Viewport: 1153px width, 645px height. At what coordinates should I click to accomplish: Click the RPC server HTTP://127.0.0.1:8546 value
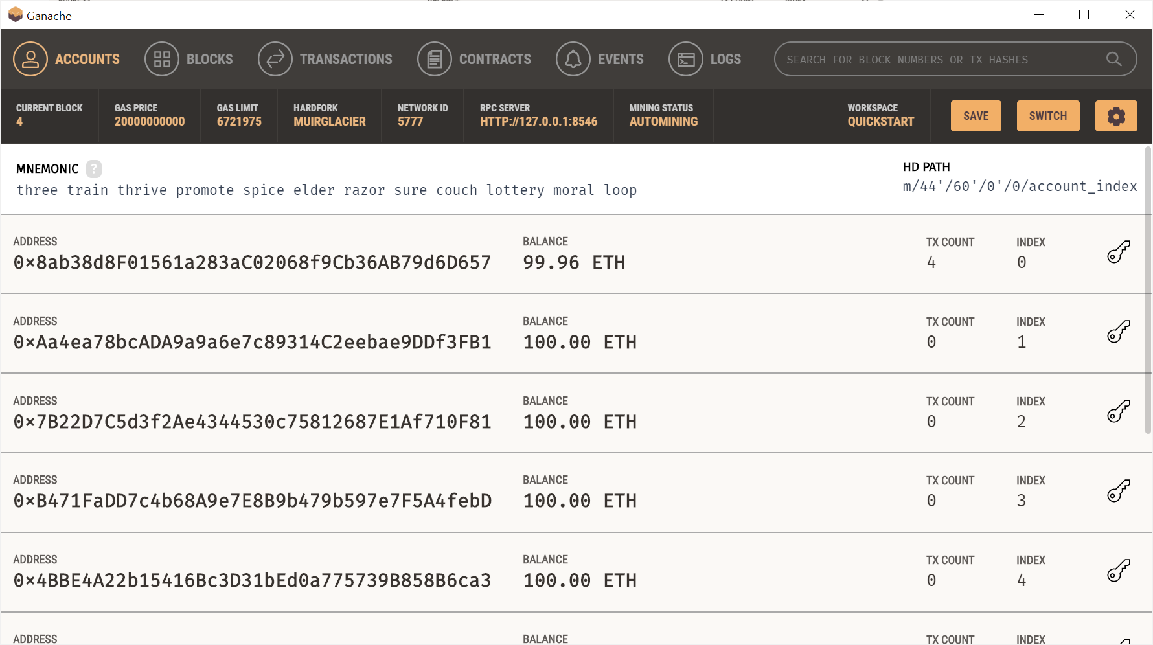[x=538, y=121]
